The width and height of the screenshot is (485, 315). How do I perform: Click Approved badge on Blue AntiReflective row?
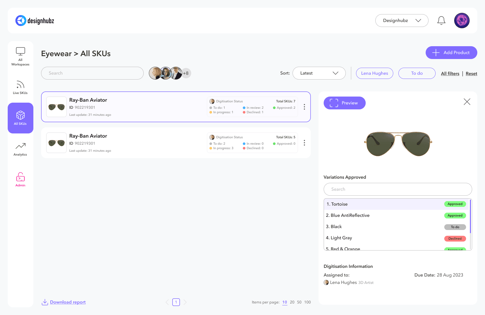pos(455,216)
